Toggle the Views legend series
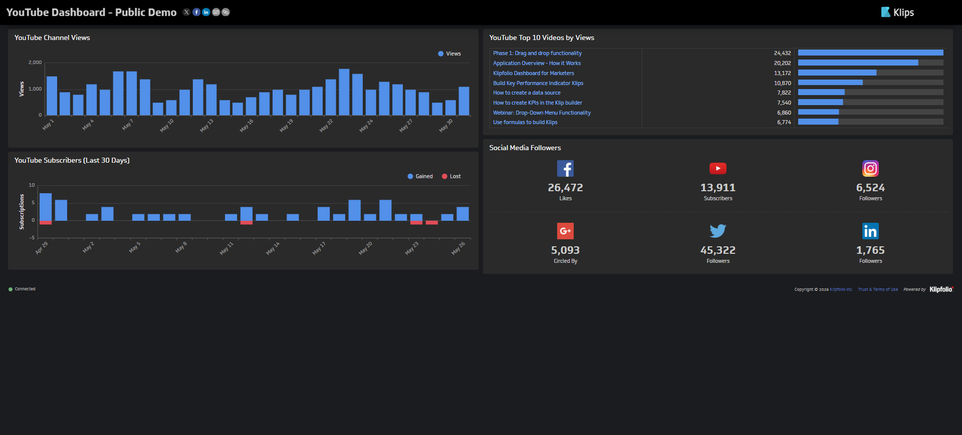The width and height of the screenshot is (962, 435). point(450,53)
